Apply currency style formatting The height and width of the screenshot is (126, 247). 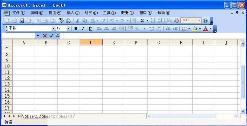tap(130, 29)
